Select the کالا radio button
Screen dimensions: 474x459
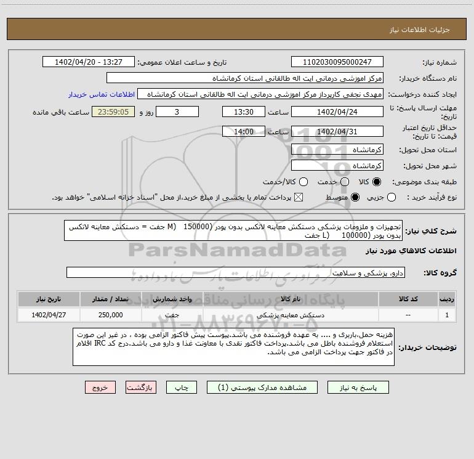(377, 182)
